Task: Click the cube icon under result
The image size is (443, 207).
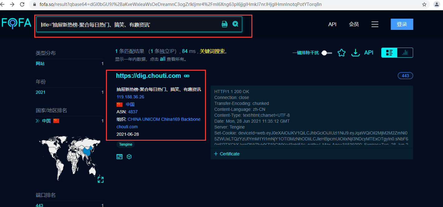Action: pyautogui.click(x=129, y=157)
